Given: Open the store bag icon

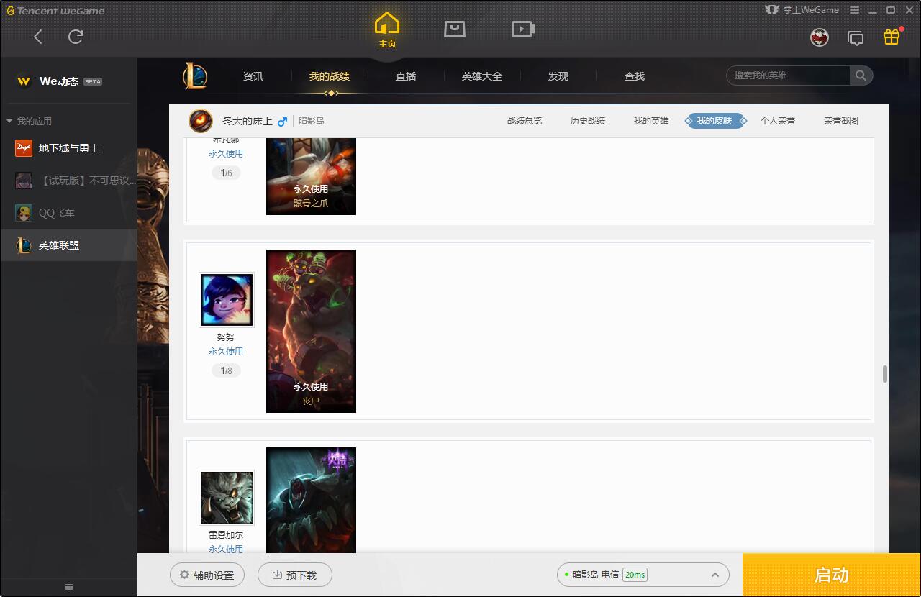Looking at the screenshot, I should [x=455, y=29].
